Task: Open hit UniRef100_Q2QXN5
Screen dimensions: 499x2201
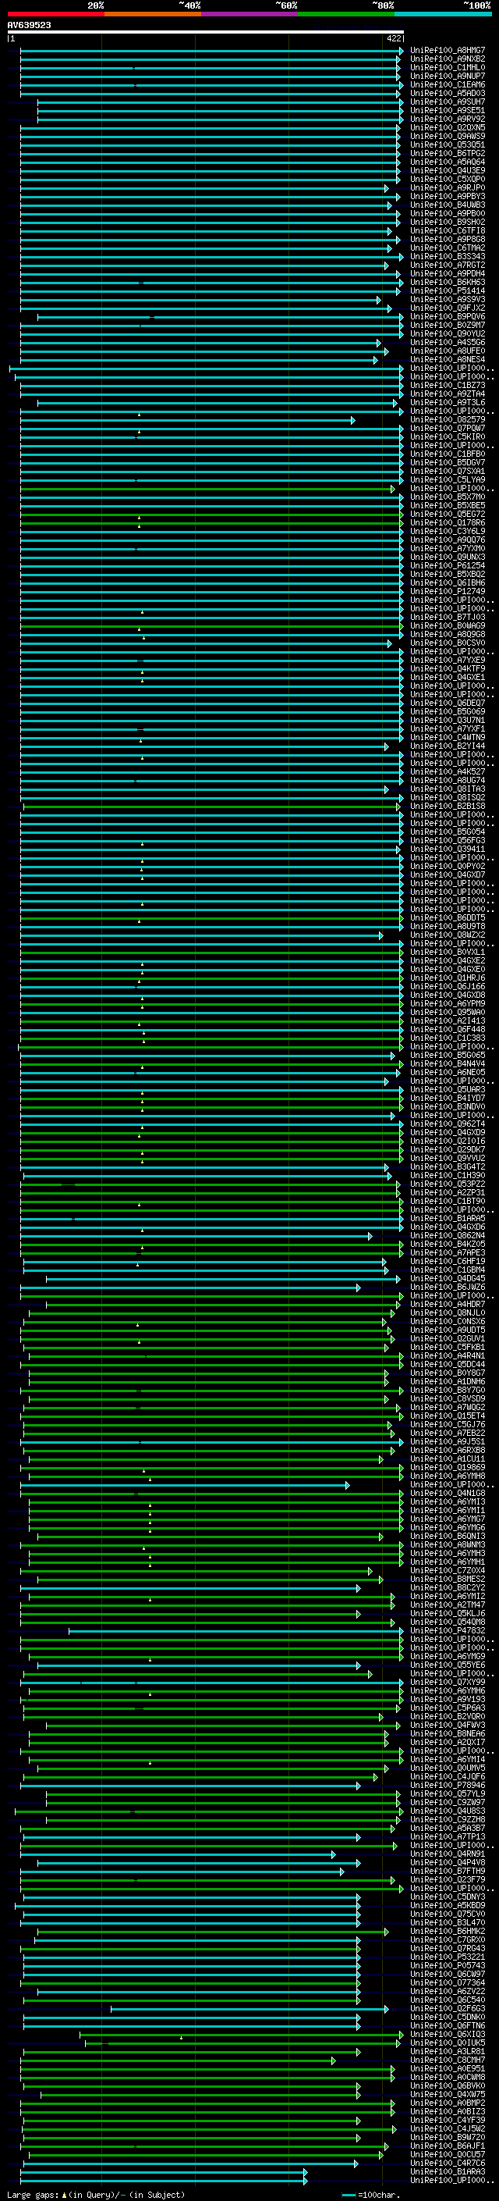Action: point(448,127)
